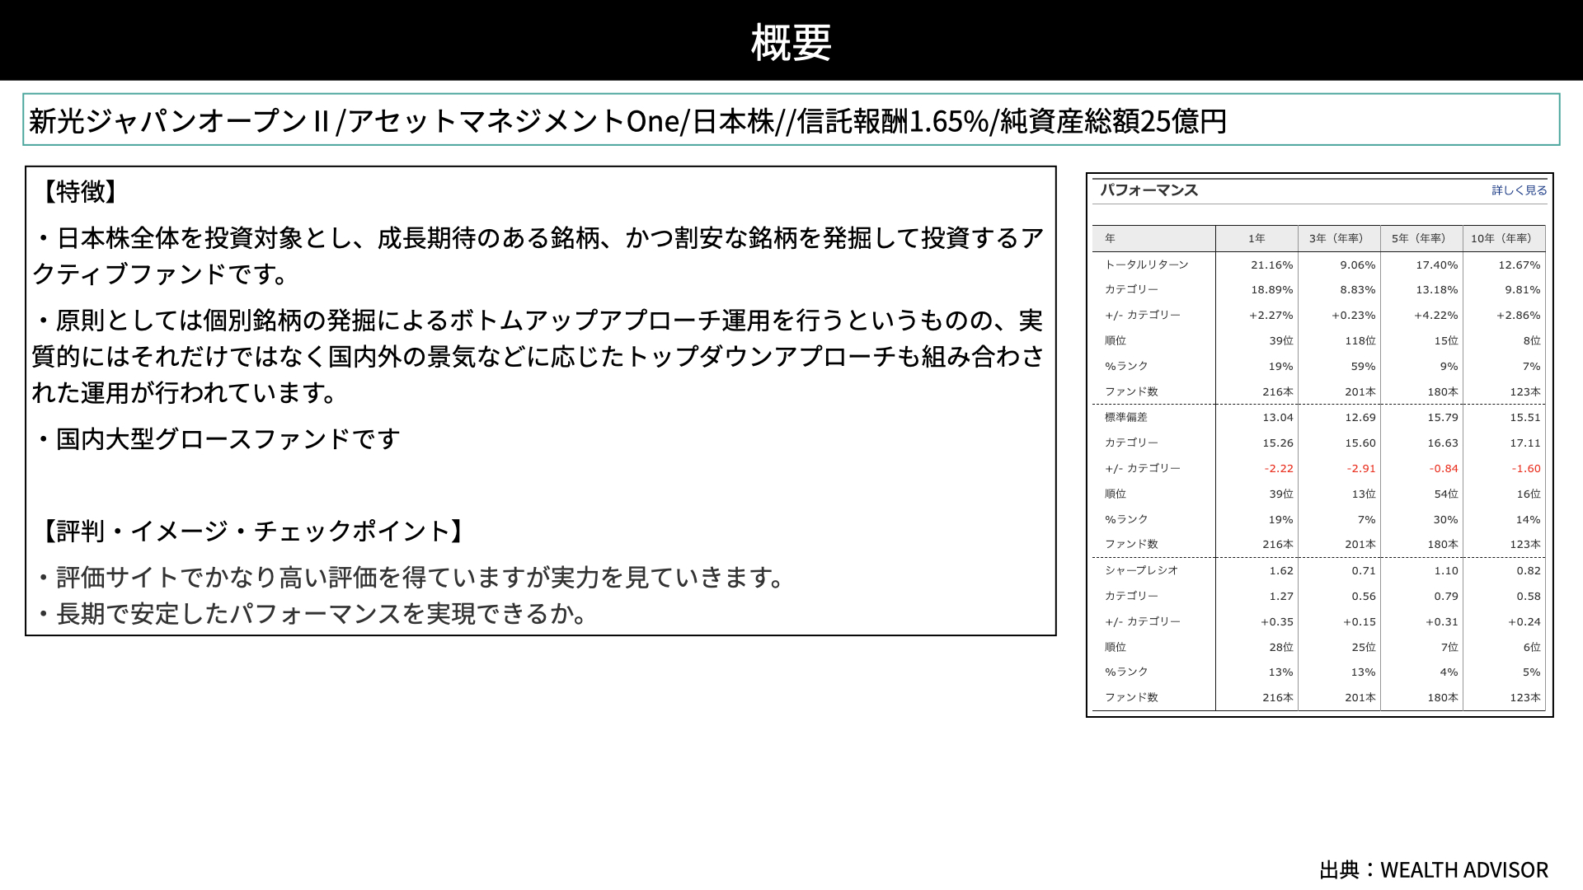
Task: Click the paragraph beginning 原則としては個別銘柄の発掘
Action: coord(539,356)
